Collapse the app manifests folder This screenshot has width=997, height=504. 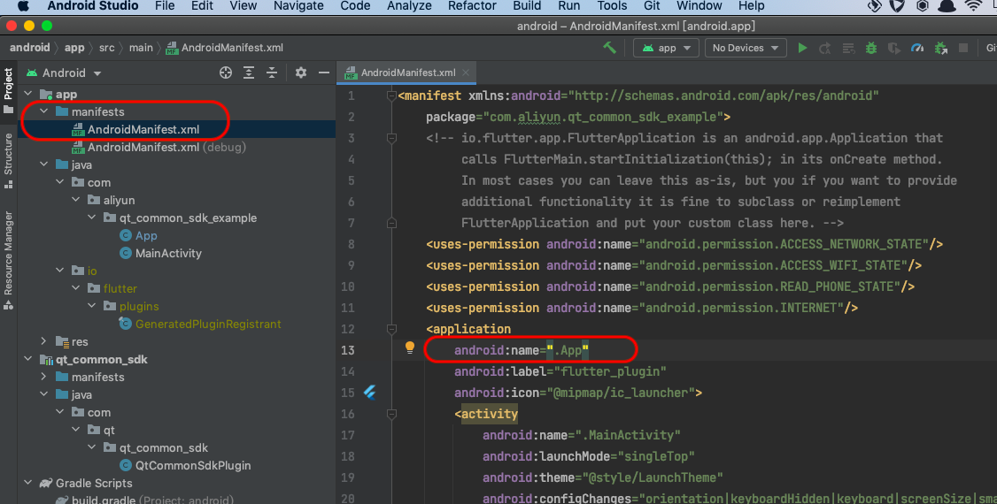coord(44,111)
